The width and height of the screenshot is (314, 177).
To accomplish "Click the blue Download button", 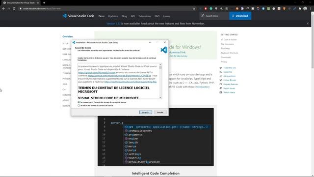I will tap(240, 16).
